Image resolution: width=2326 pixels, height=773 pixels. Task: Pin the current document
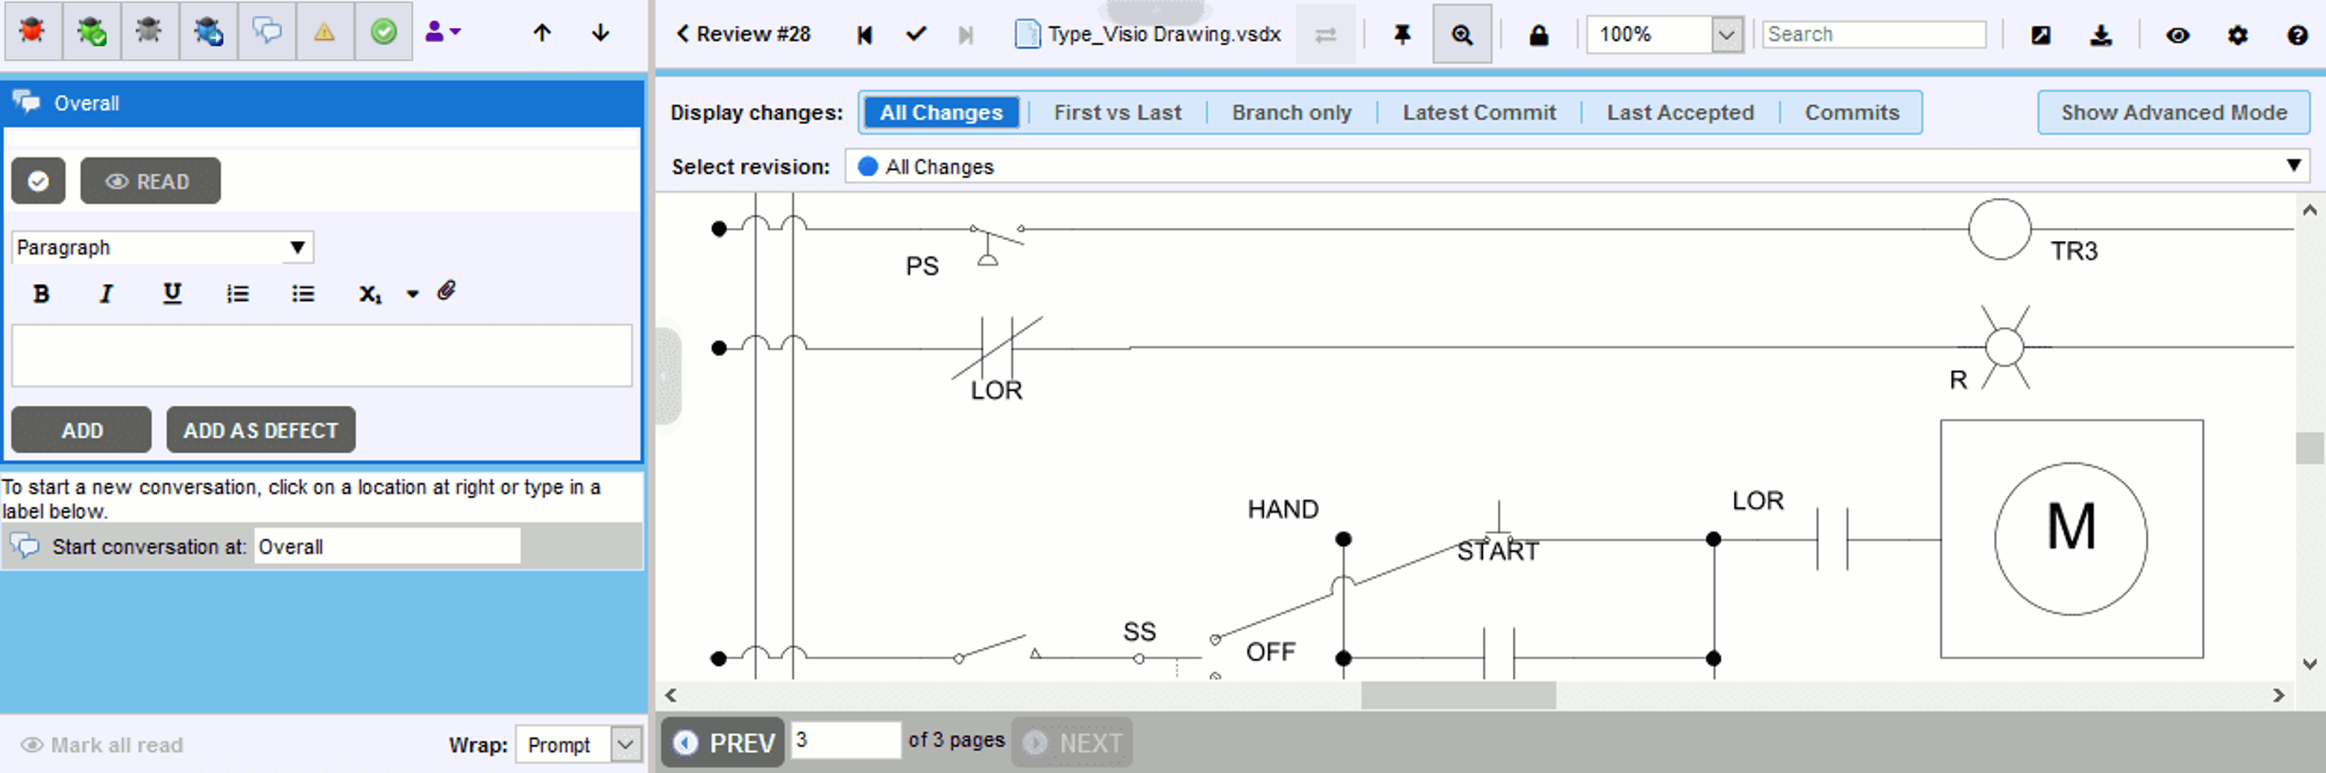click(1401, 34)
